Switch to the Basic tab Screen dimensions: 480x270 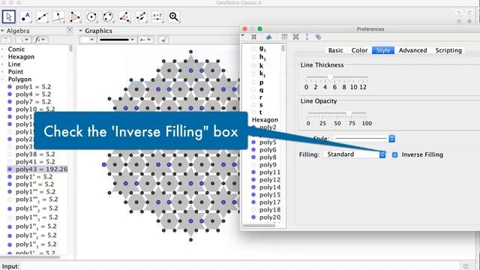click(x=335, y=50)
